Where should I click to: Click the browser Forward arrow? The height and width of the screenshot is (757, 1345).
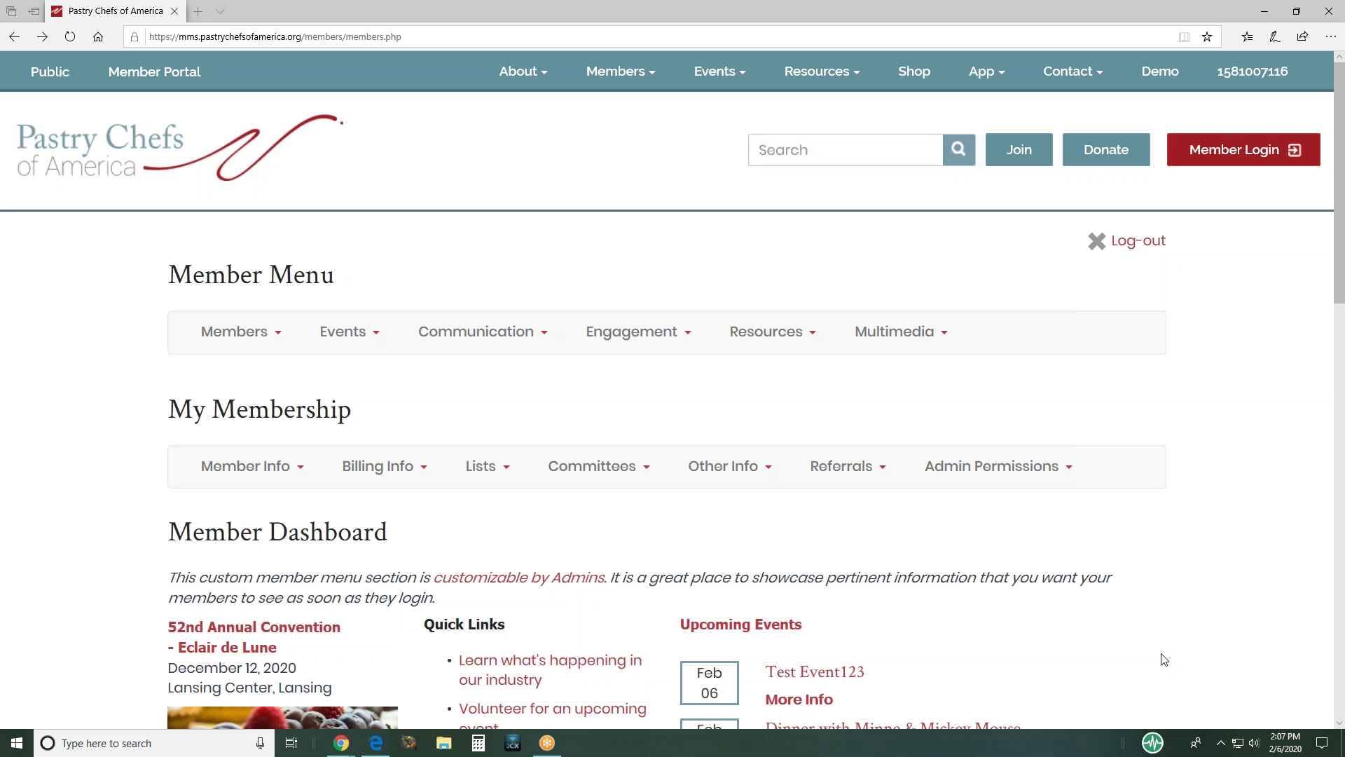[x=42, y=36]
